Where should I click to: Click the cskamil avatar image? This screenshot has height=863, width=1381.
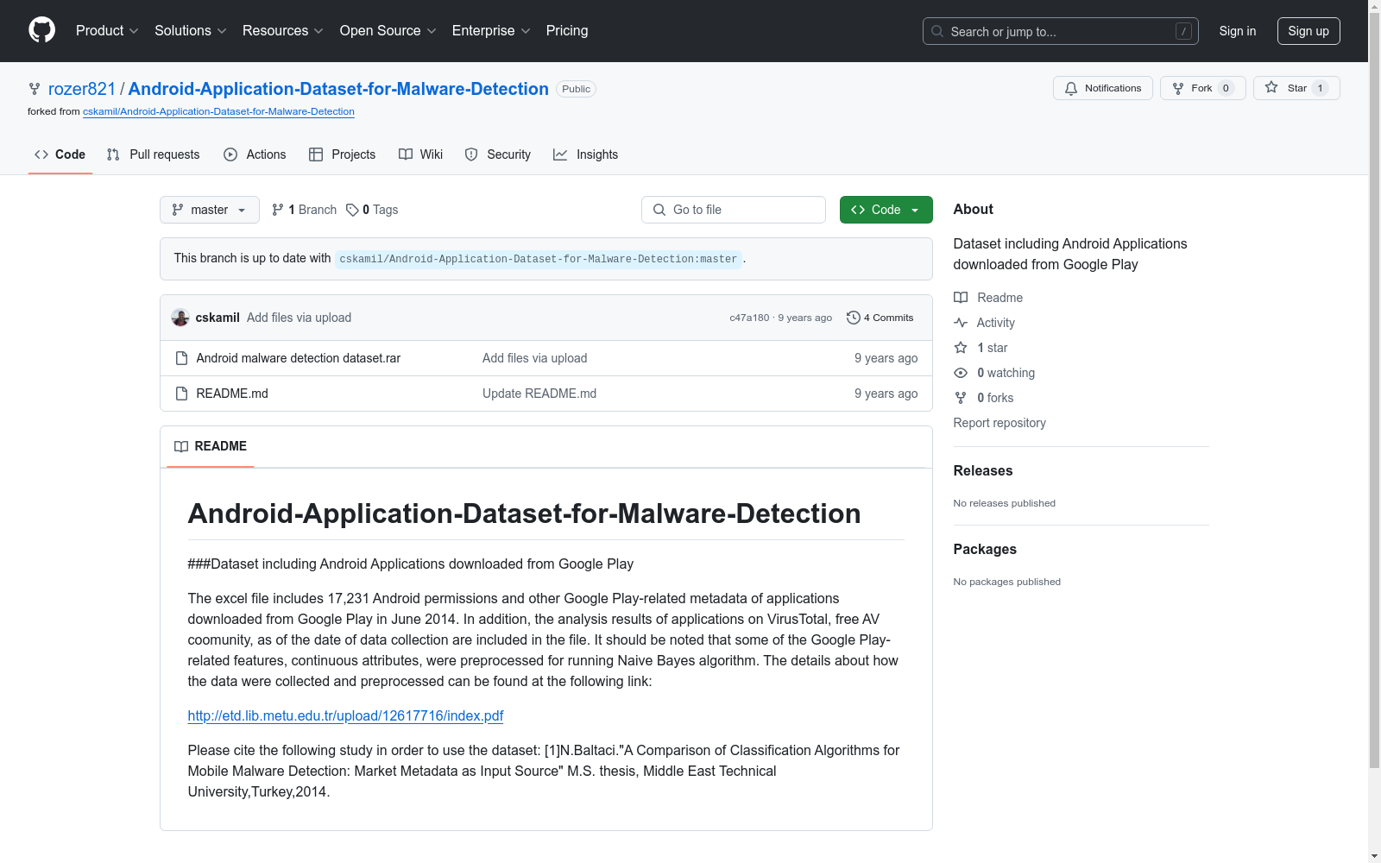pyautogui.click(x=180, y=318)
